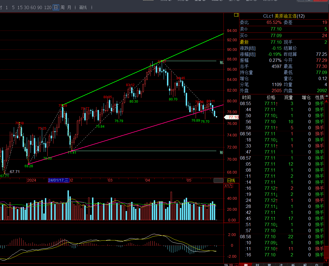Click the circled plus icon beside 组
Screen dimensions: 329x266
[236, 265]
